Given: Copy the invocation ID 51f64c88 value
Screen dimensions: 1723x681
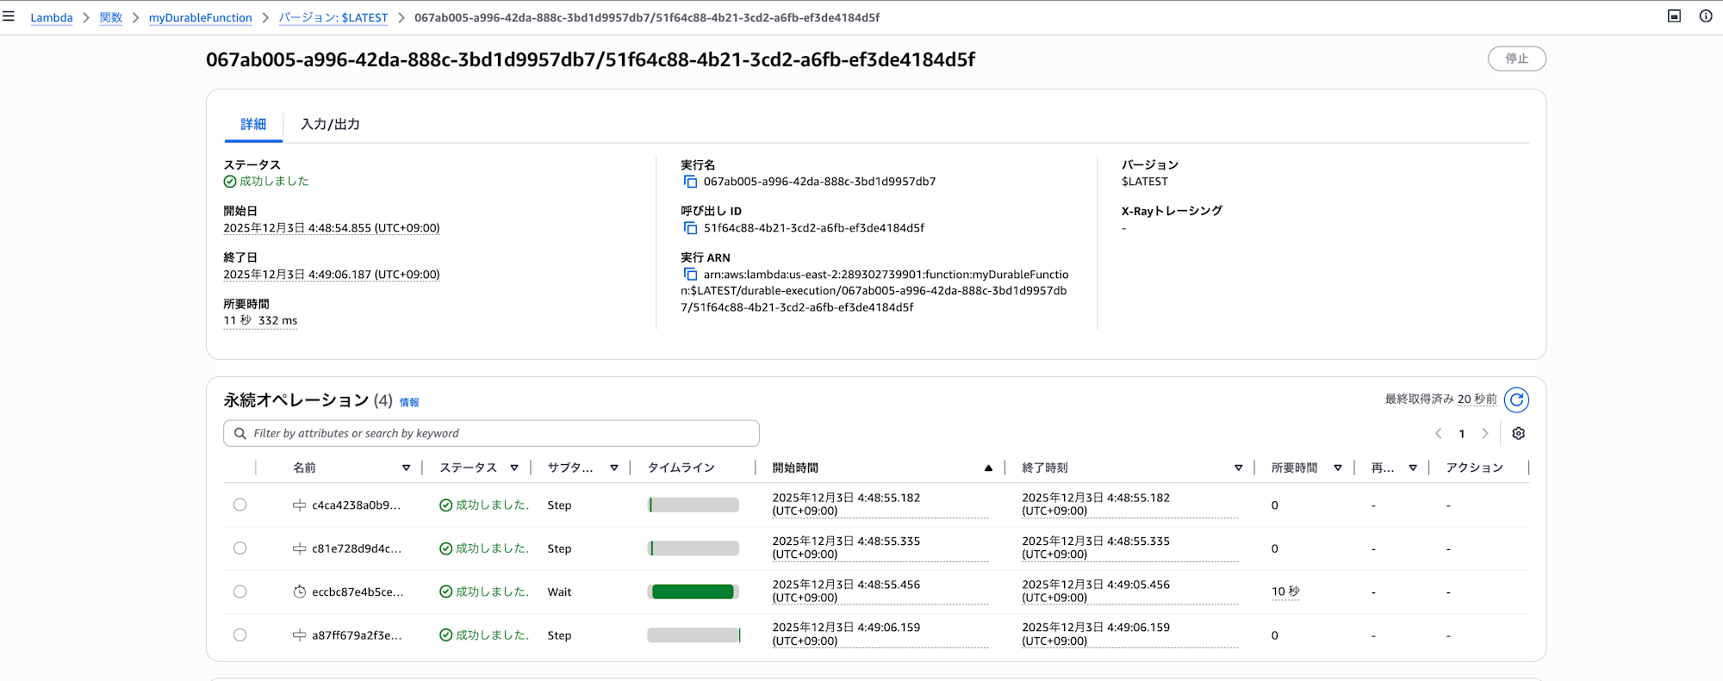Looking at the screenshot, I should pyautogui.click(x=690, y=228).
